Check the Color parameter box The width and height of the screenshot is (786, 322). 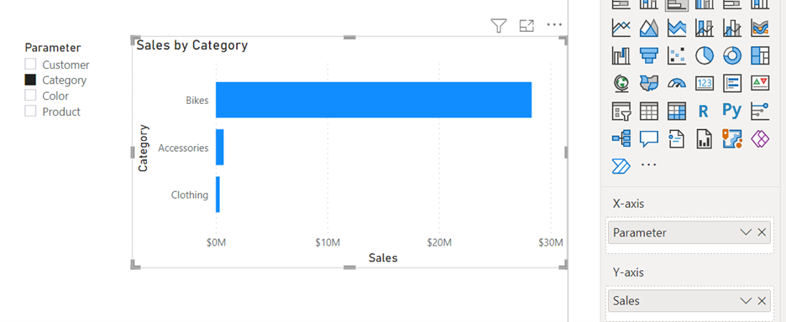pyautogui.click(x=30, y=95)
